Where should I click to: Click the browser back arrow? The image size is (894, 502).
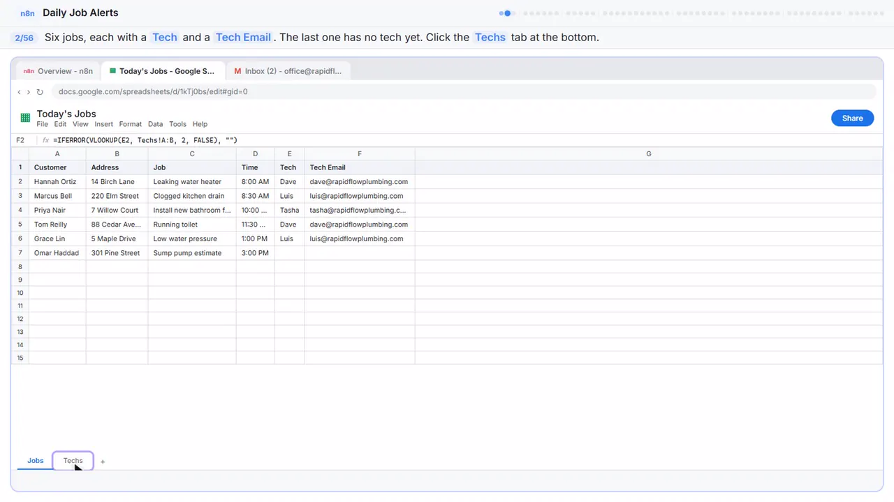[x=20, y=91]
